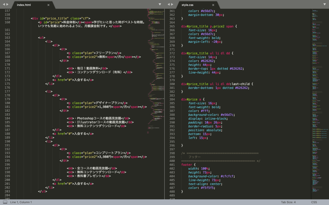Viewport: 329px width, 205px height.
Task: Click '無料' price text on line 168
Action: (x=103, y=57)
